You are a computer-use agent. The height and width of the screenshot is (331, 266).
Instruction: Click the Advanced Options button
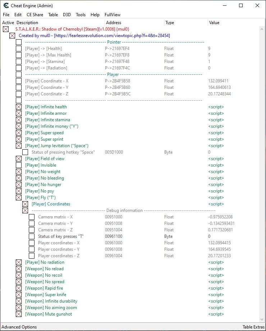point(19,327)
